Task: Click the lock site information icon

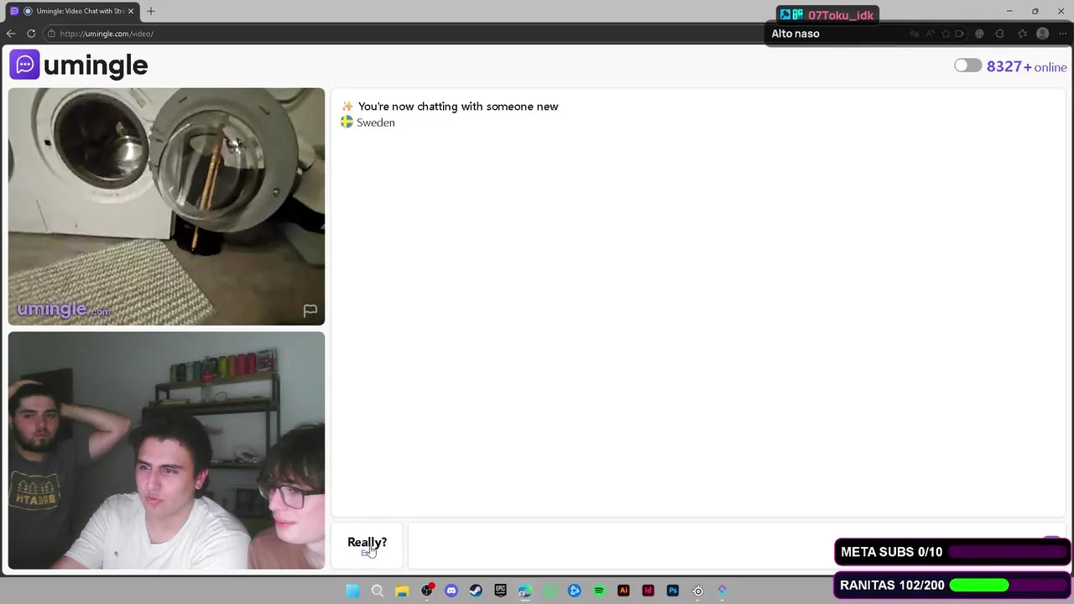Action: pos(51,34)
